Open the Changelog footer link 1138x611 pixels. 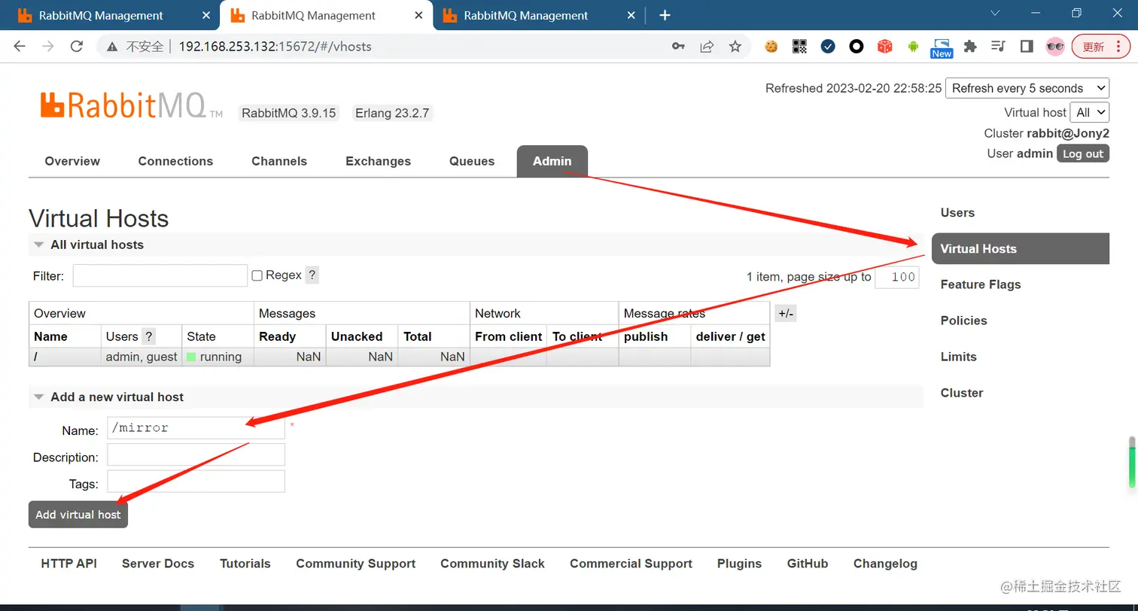coord(885,564)
